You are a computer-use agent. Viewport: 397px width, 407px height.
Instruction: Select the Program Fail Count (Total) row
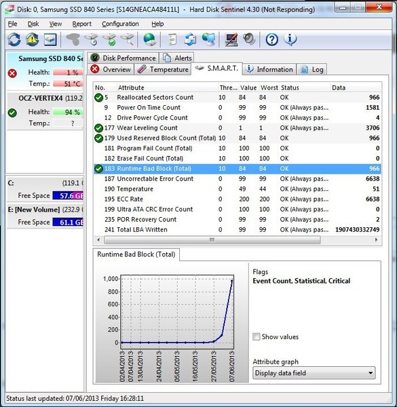tap(238, 148)
